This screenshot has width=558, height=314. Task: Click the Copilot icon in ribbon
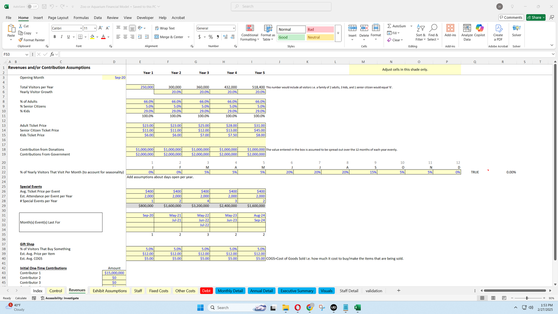(480, 29)
